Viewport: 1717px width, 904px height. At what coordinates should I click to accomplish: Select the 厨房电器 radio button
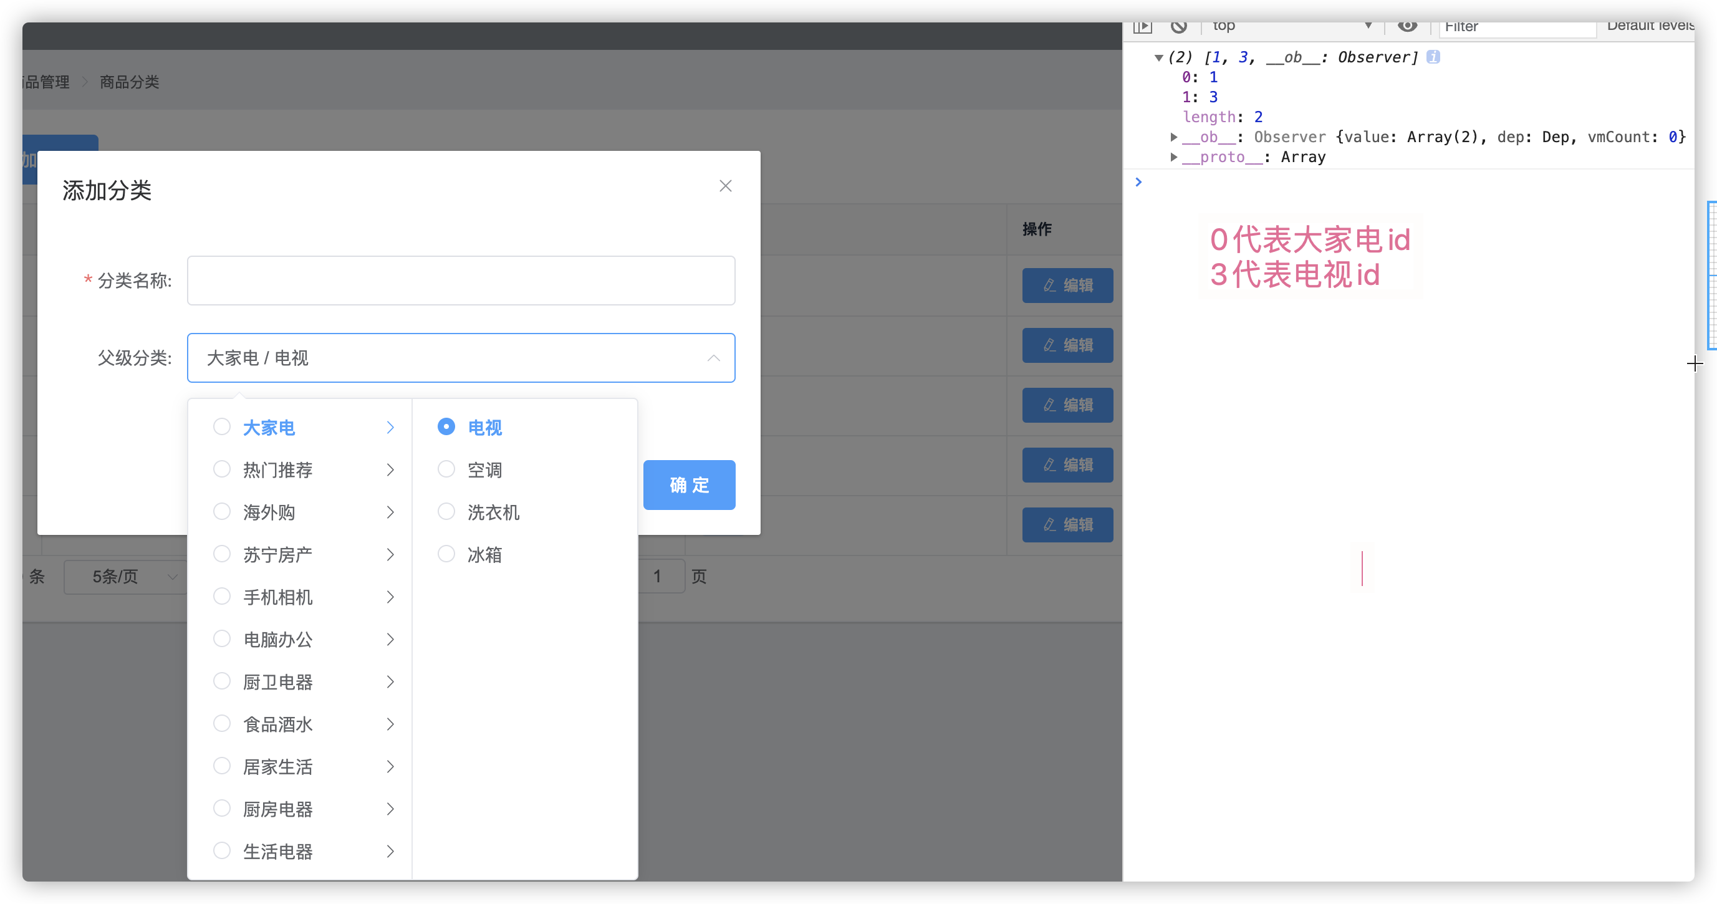(221, 809)
